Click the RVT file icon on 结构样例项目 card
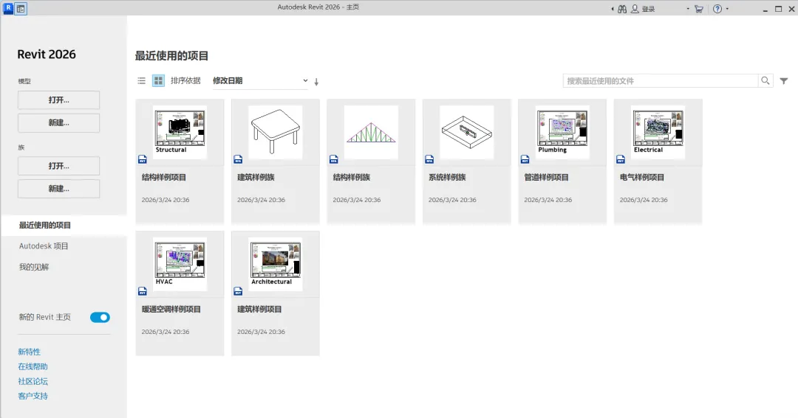798x418 pixels. 143,159
